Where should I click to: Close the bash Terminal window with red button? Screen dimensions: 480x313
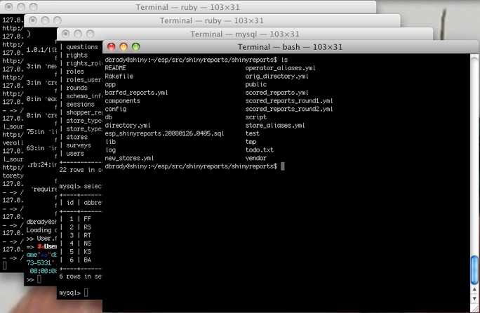click(111, 47)
